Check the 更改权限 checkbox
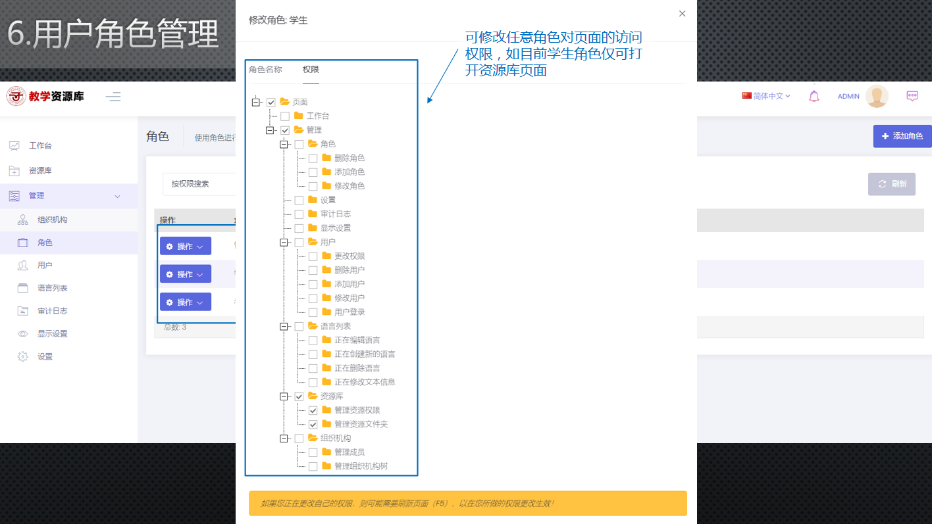 coord(313,256)
